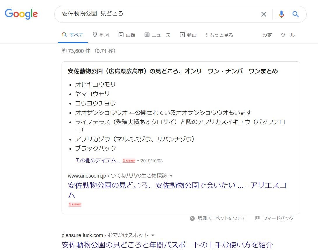This screenshot has width=318, height=250.
Task: Open the 年間パスポートの上手な使い方 result link
Action: [x=167, y=245]
